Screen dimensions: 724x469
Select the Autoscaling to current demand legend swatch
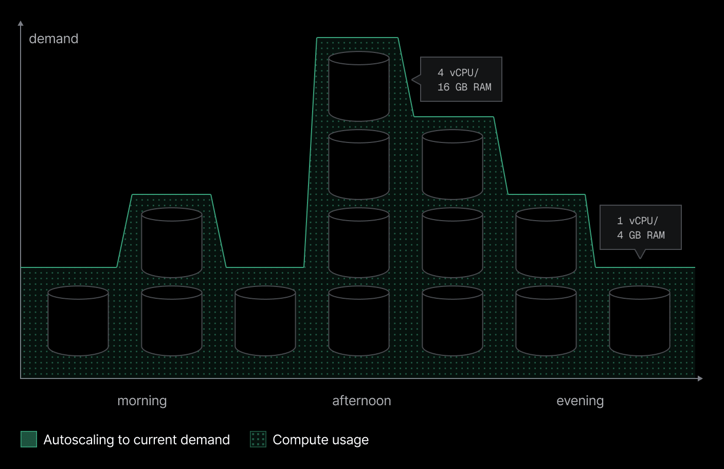pyautogui.click(x=29, y=439)
